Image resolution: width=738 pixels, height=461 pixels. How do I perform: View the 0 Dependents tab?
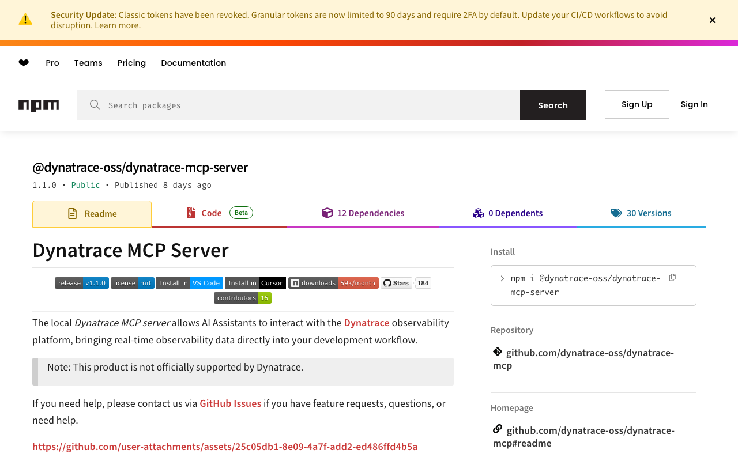point(507,213)
